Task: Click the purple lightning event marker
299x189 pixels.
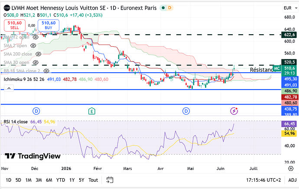Action: tap(234, 111)
